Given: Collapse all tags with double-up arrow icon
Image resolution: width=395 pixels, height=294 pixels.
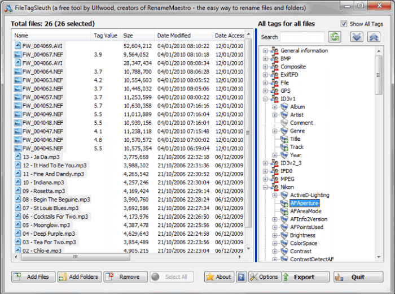Looking at the screenshot, I should pyautogui.click(x=374, y=37).
